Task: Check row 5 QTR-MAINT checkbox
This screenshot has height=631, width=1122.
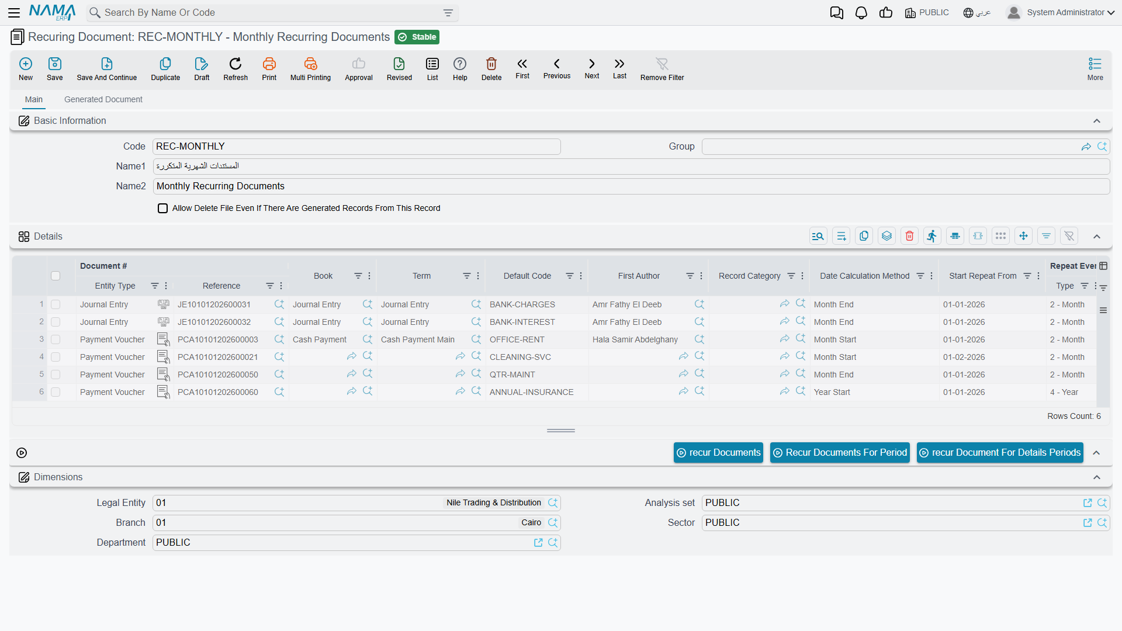Action: [56, 375]
